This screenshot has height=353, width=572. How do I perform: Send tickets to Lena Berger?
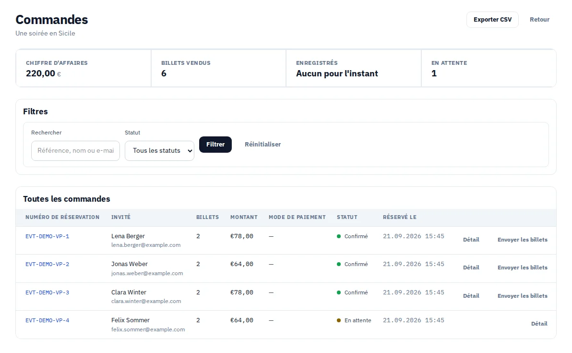click(x=523, y=240)
